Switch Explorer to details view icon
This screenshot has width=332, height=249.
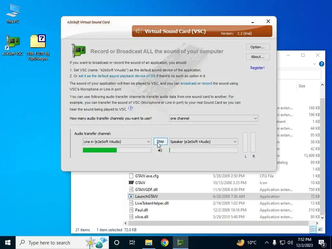tap(314, 230)
